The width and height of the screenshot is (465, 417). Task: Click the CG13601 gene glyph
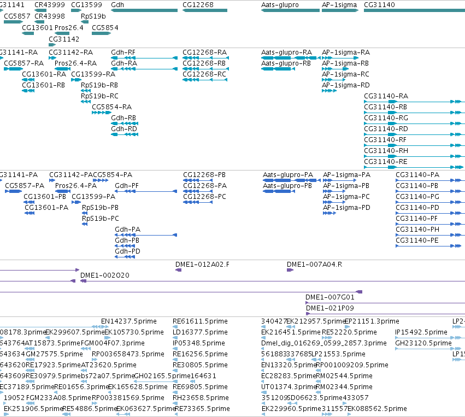28,33
